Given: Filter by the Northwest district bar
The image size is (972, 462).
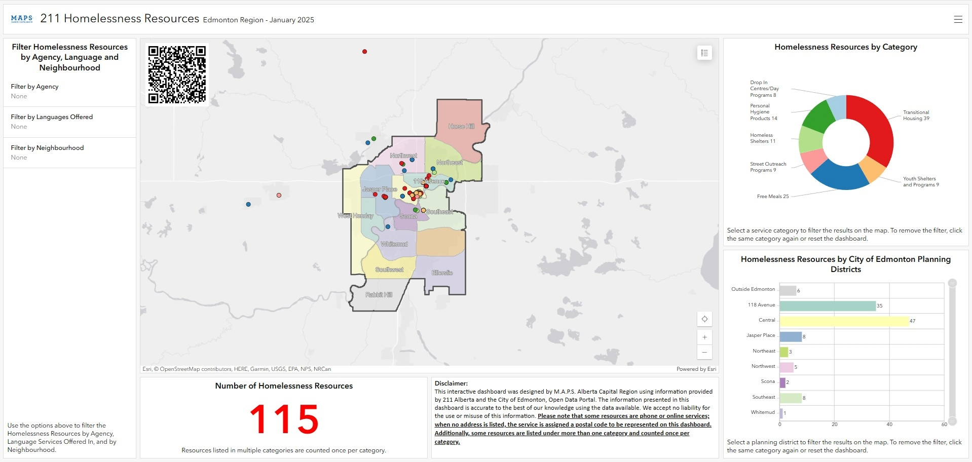Looking at the screenshot, I should point(787,367).
